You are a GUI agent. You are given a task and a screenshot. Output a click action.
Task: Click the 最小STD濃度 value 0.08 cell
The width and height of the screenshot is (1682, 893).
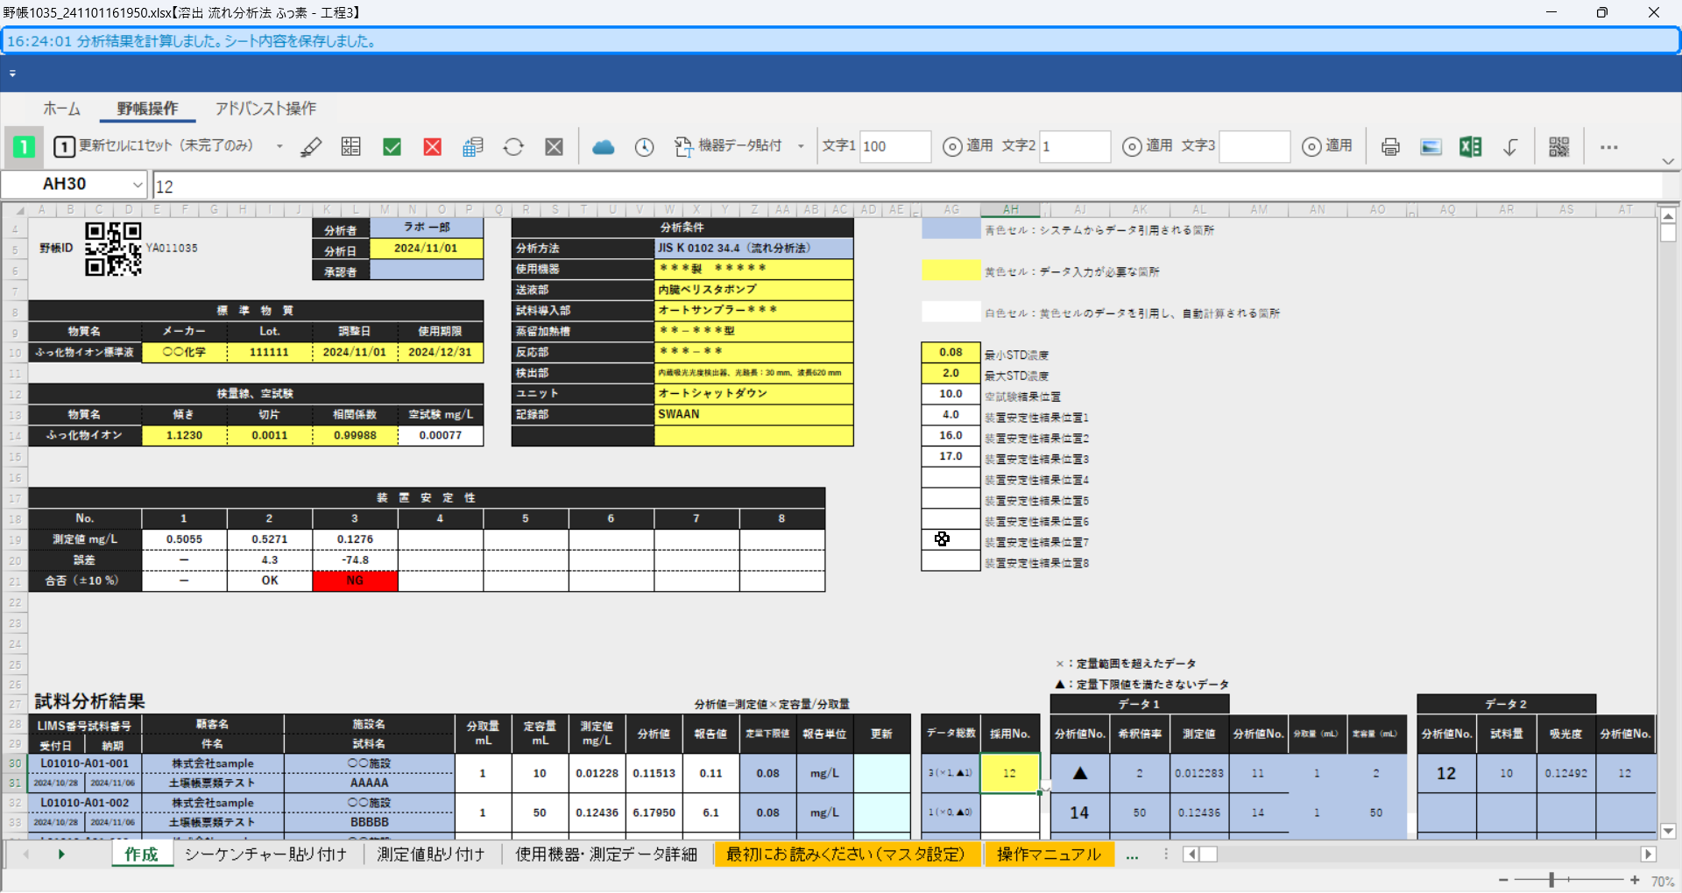click(x=951, y=353)
